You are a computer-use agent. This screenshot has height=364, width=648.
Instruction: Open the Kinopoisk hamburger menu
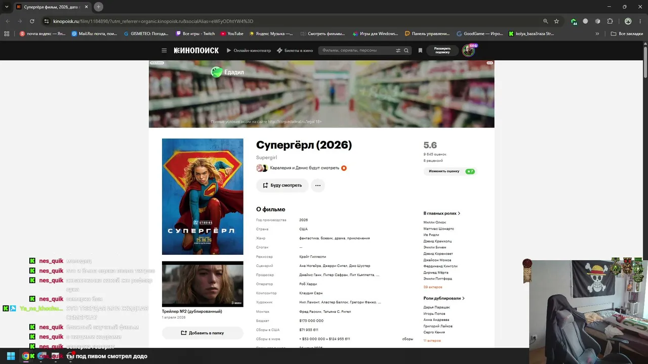click(164, 51)
